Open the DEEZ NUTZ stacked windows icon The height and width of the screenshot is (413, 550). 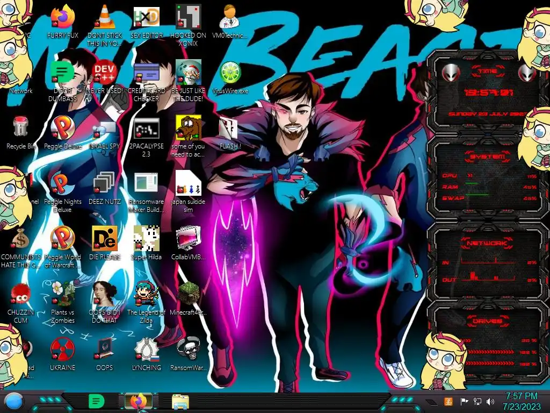pyautogui.click(x=104, y=183)
